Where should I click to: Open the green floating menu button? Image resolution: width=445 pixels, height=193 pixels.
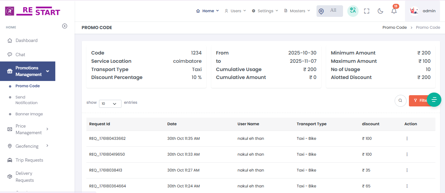point(434,99)
